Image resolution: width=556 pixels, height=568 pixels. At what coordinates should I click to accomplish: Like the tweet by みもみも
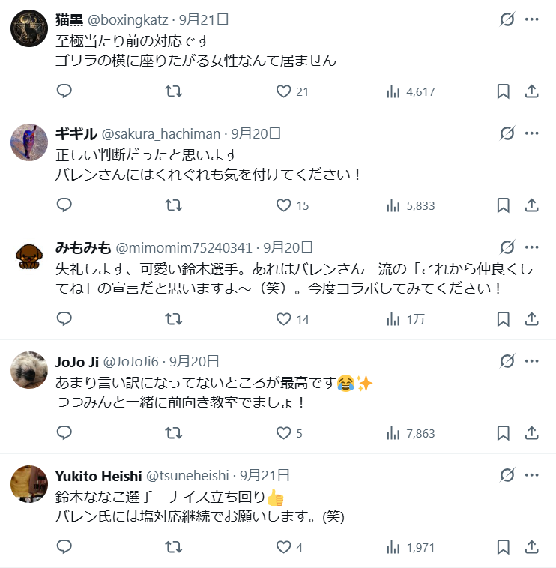283,319
